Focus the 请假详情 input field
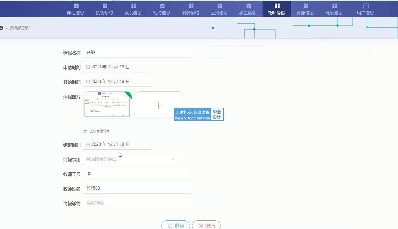The image size is (398, 229). pyautogui.click(x=137, y=203)
